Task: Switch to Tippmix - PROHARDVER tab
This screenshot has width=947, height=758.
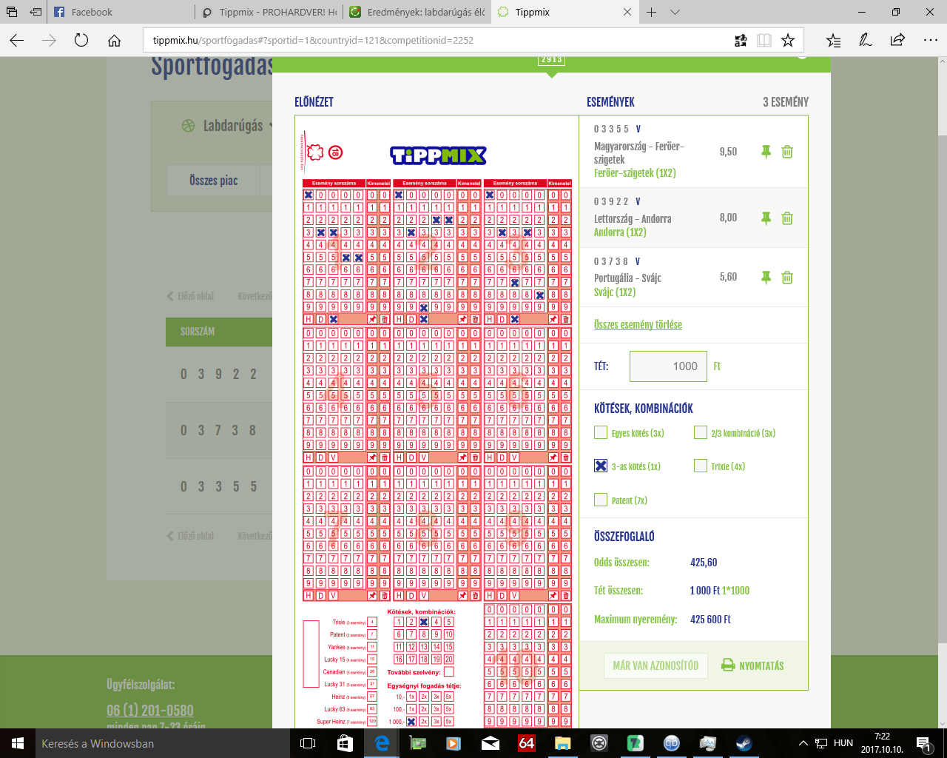Action: [x=270, y=12]
